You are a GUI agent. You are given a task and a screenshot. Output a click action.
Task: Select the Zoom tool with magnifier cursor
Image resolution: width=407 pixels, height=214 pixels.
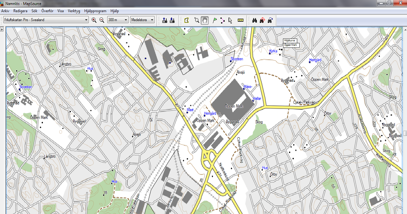click(x=197, y=20)
